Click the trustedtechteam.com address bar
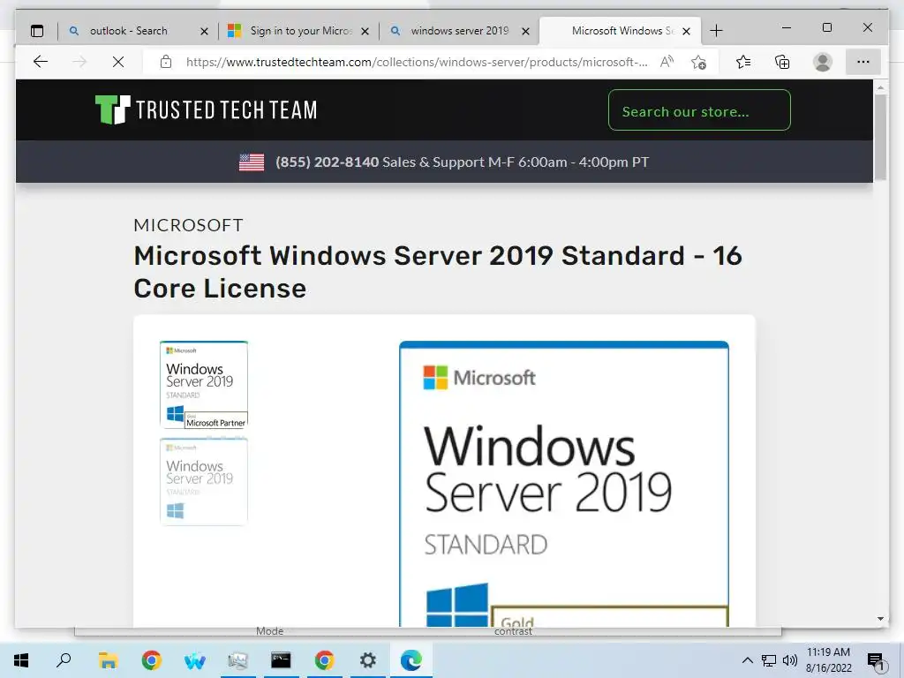Viewport: 904px width, 678px height. coord(417,62)
